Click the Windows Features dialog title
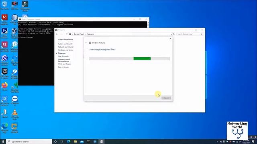257x144 pixels. (98, 43)
